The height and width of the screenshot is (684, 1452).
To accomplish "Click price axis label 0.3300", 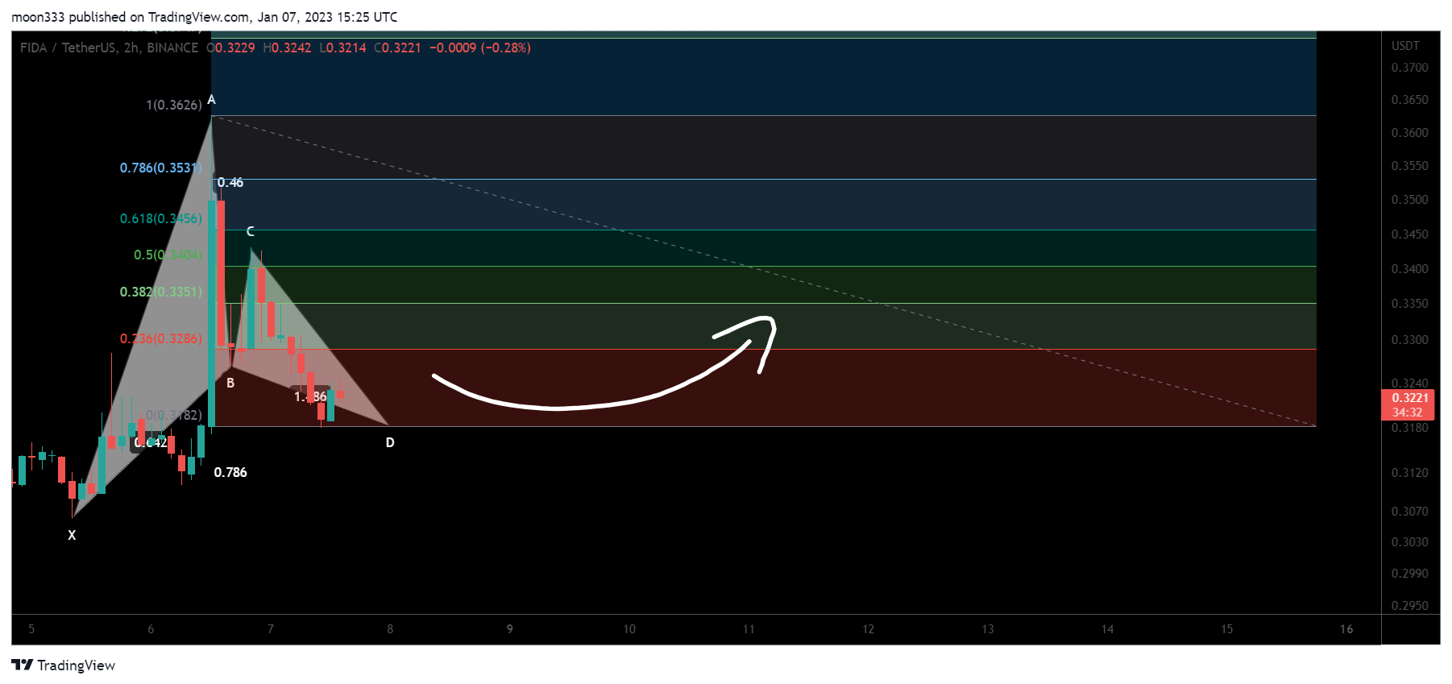I will click(1409, 340).
